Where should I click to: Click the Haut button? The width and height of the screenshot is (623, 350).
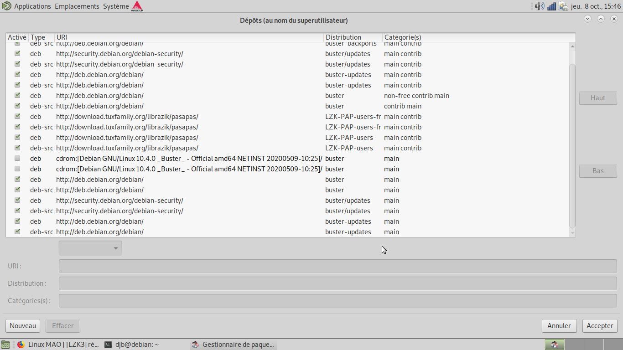point(598,98)
